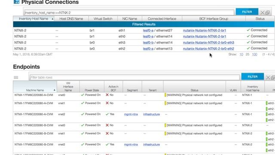Clear the Physical Connections filter with X icon

tap(262, 12)
